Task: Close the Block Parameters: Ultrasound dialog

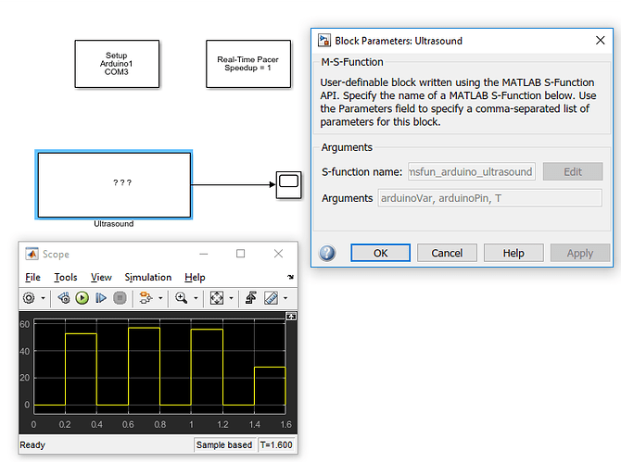Action: pos(600,41)
